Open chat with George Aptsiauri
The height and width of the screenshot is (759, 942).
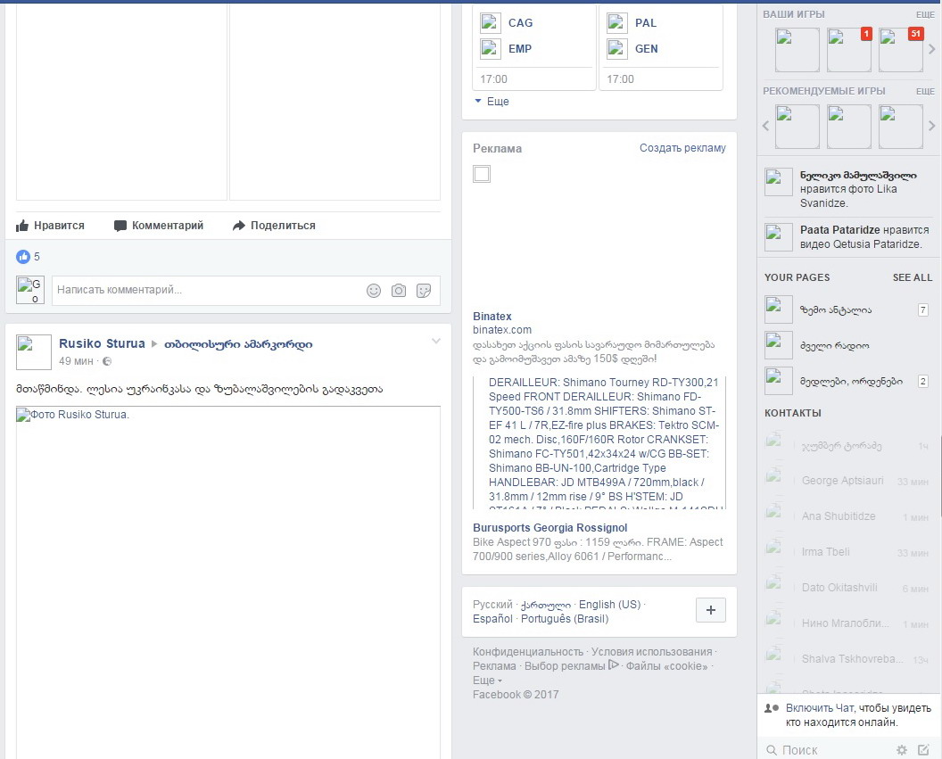click(847, 481)
